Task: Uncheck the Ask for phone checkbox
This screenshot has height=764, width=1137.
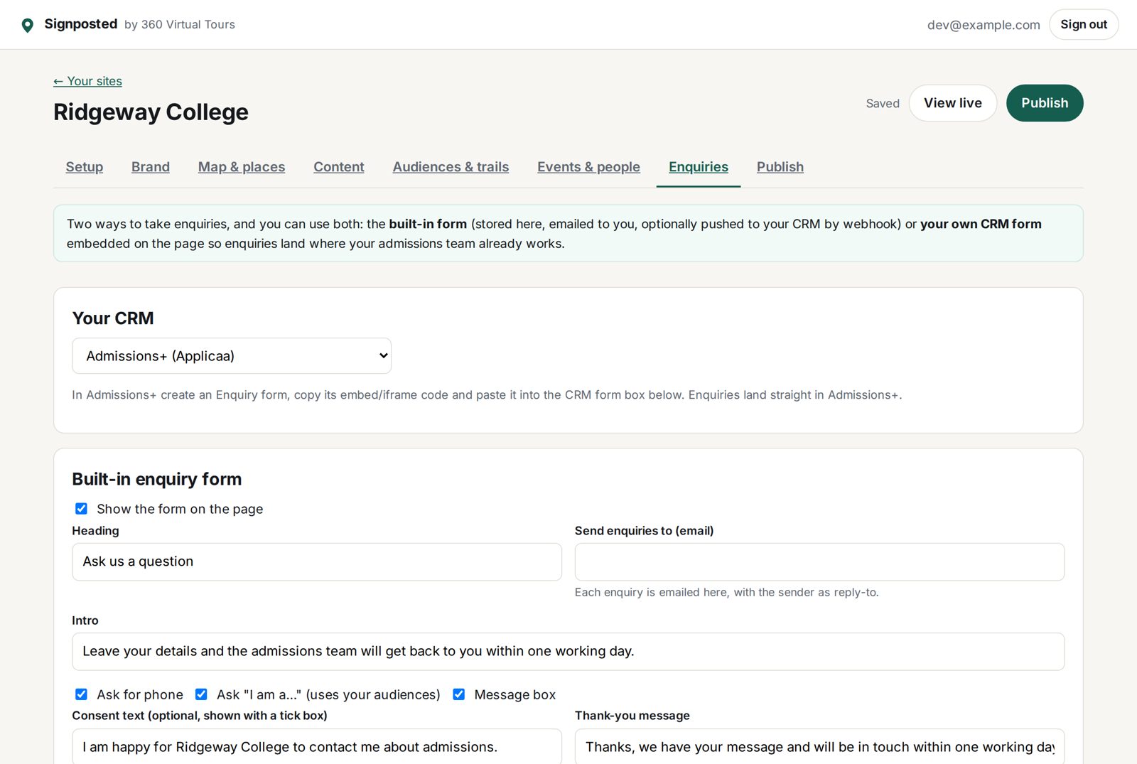Action: (x=81, y=694)
